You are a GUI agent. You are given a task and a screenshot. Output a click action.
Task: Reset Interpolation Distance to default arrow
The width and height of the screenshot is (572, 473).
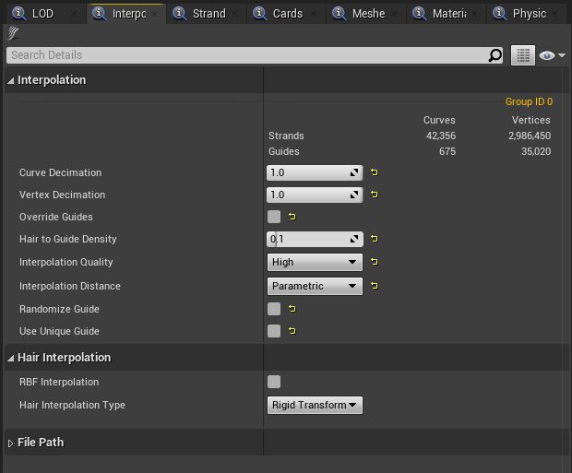click(375, 286)
